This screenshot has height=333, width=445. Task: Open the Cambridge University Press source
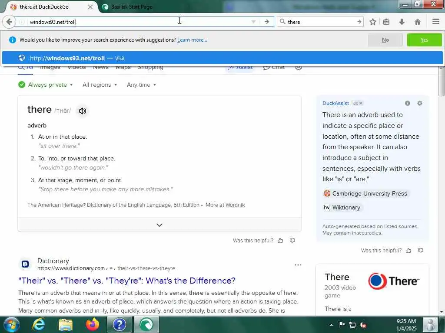[366, 194]
